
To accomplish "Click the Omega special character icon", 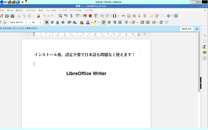I will point(114,16).
